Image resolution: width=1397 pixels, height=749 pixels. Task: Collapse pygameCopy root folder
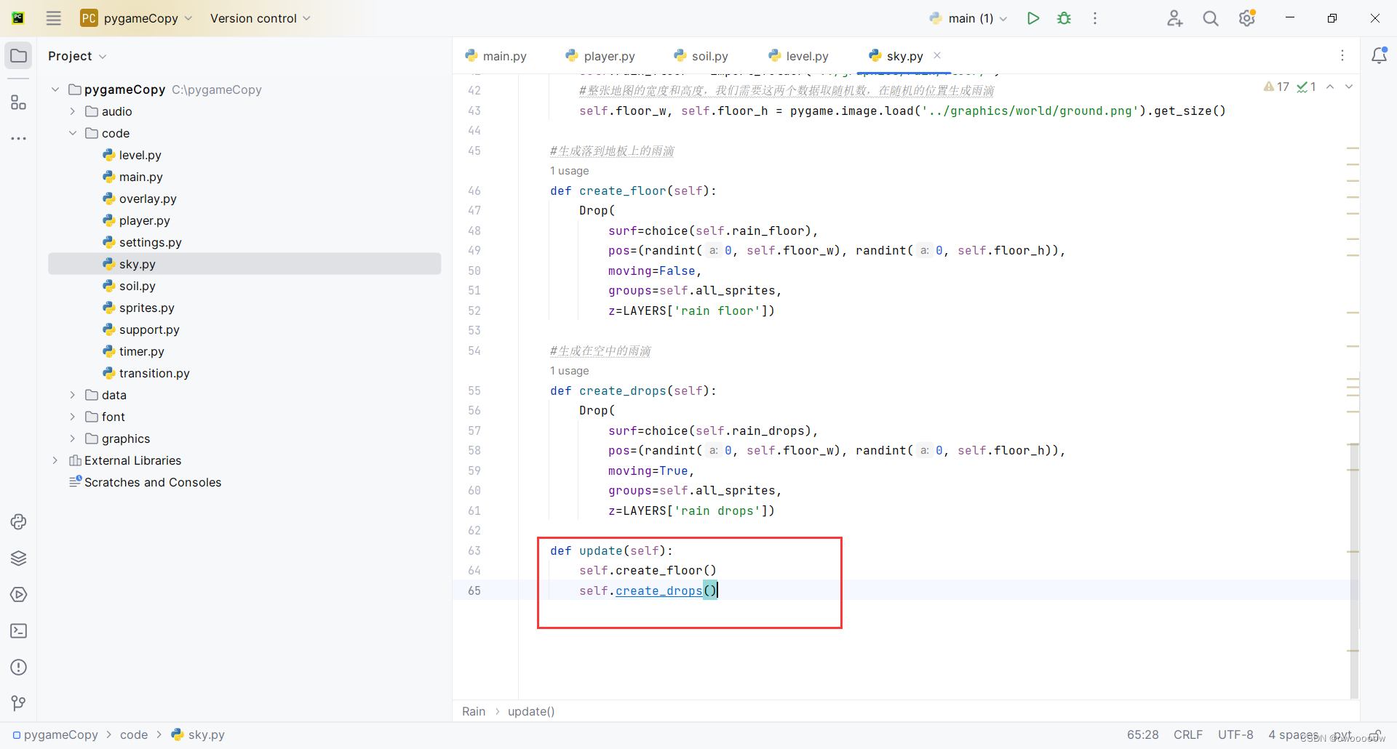(55, 89)
